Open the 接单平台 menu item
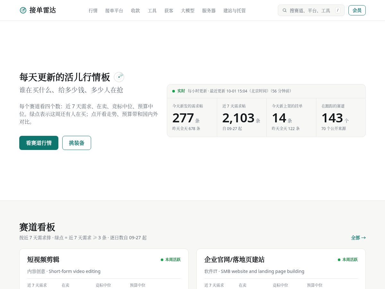 114,11
